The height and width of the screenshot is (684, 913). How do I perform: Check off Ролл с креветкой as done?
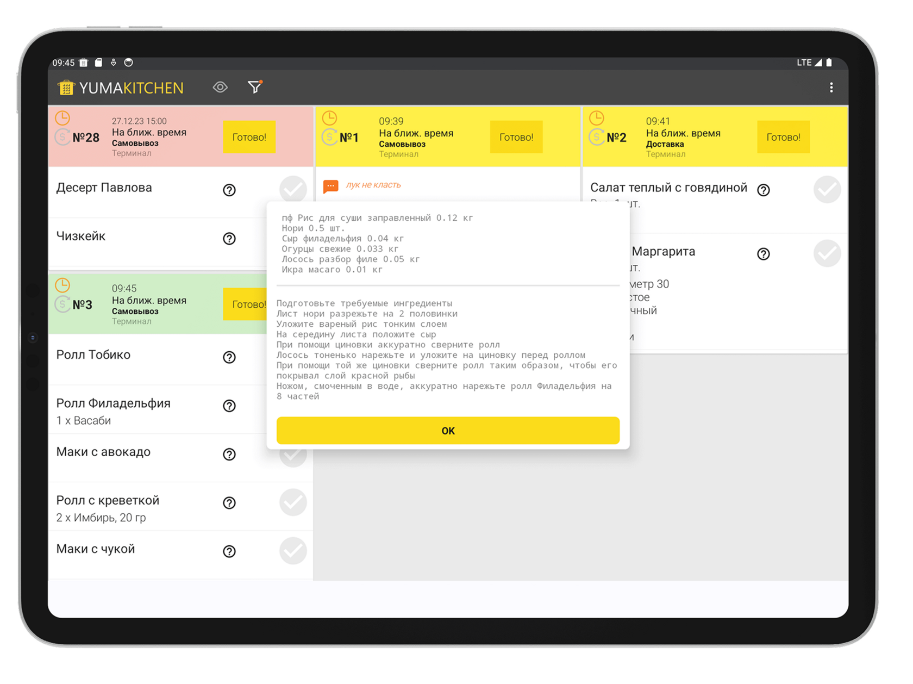[293, 502]
